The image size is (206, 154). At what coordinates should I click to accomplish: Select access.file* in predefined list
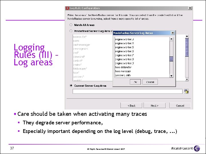point(80,37)
